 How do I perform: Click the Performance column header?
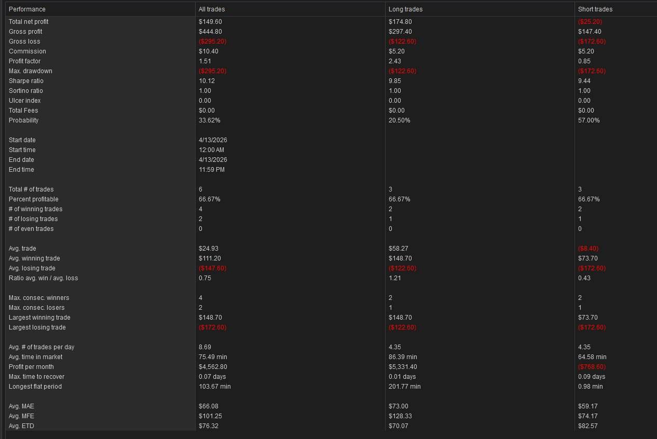point(27,9)
